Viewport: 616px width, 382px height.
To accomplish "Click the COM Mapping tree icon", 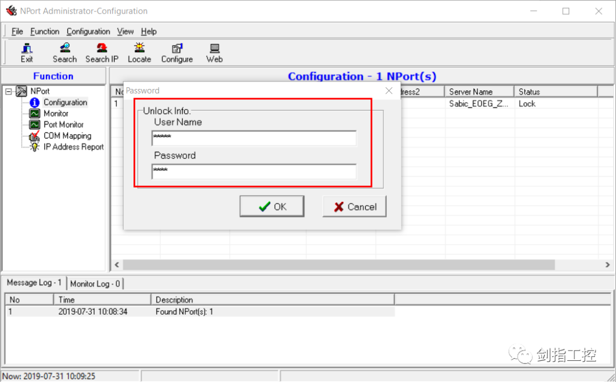I will pyautogui.click(x=35, y=136).
